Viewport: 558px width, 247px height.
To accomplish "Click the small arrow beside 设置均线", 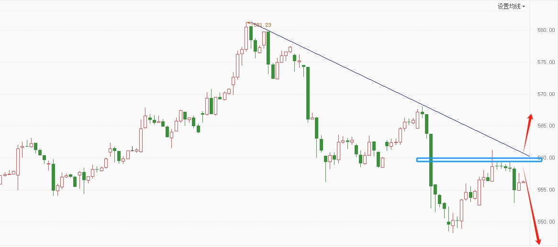I will (524, 7).
